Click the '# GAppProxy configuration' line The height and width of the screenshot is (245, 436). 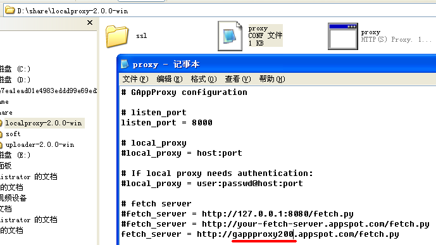click(184, 92)
